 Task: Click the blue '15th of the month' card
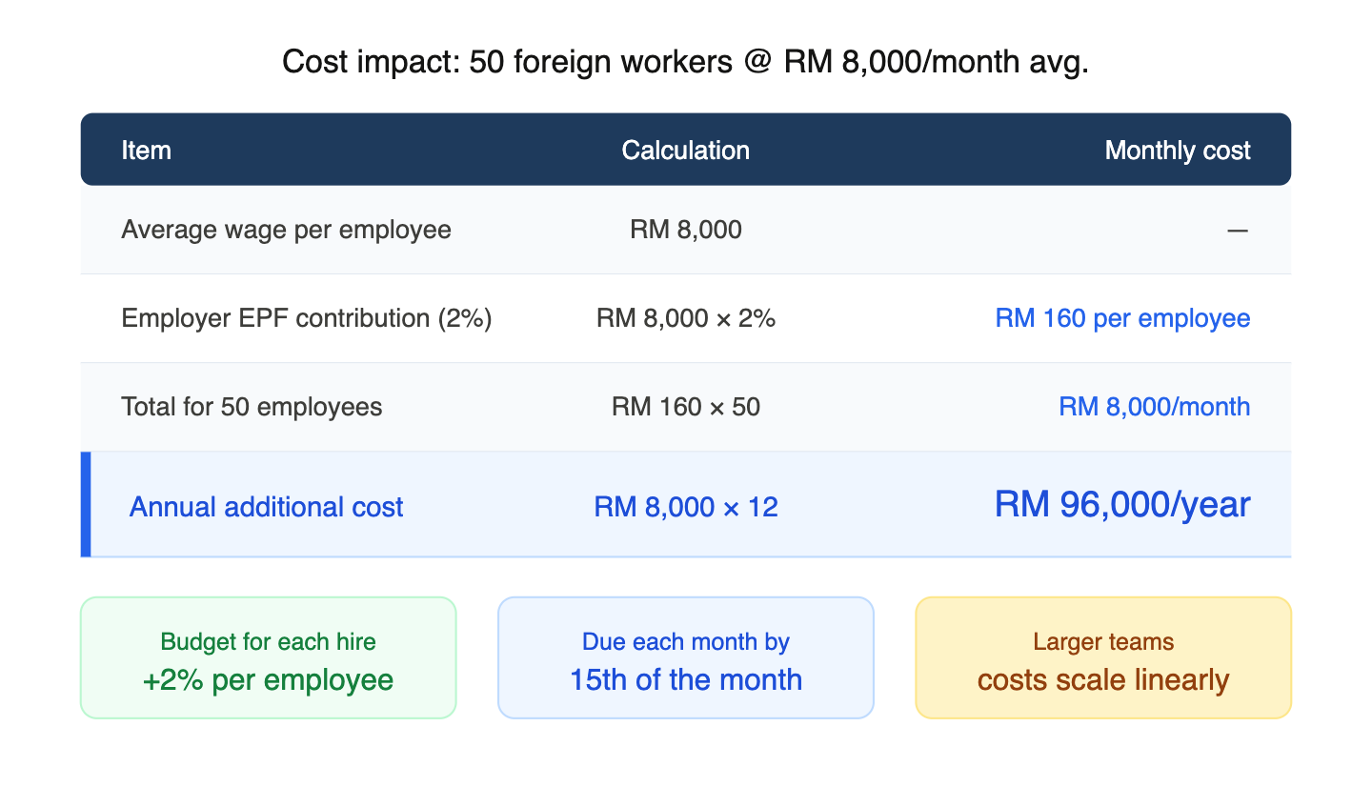coord(685,679)
